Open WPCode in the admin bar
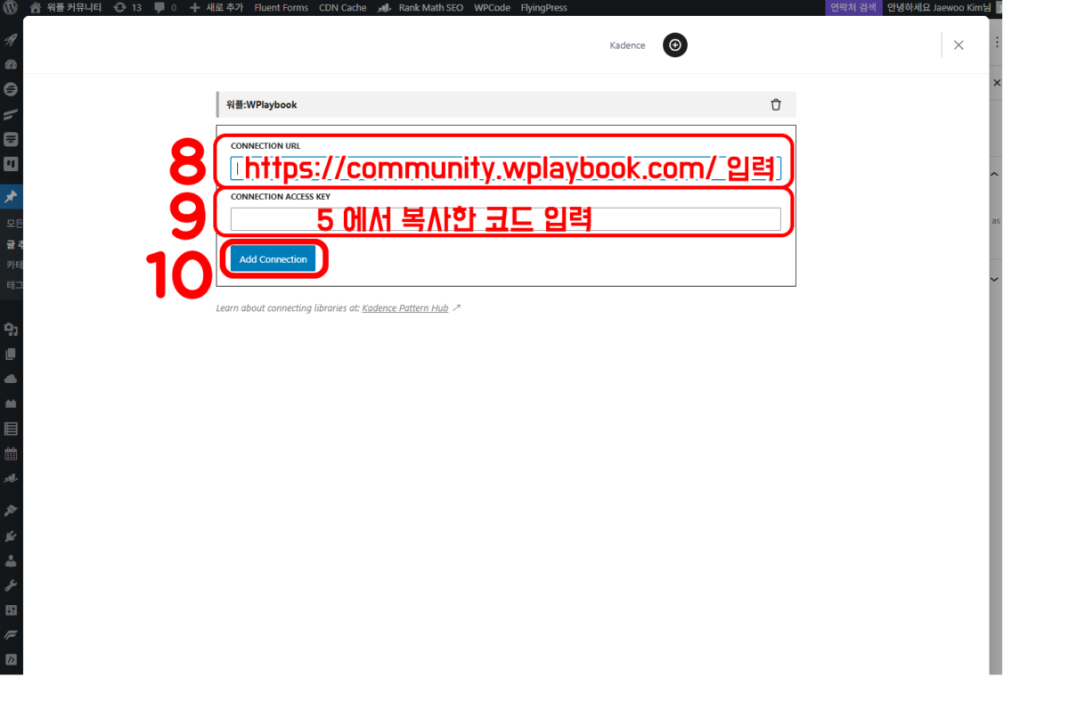Screen dimensions: 1069x711 [492, 7]
